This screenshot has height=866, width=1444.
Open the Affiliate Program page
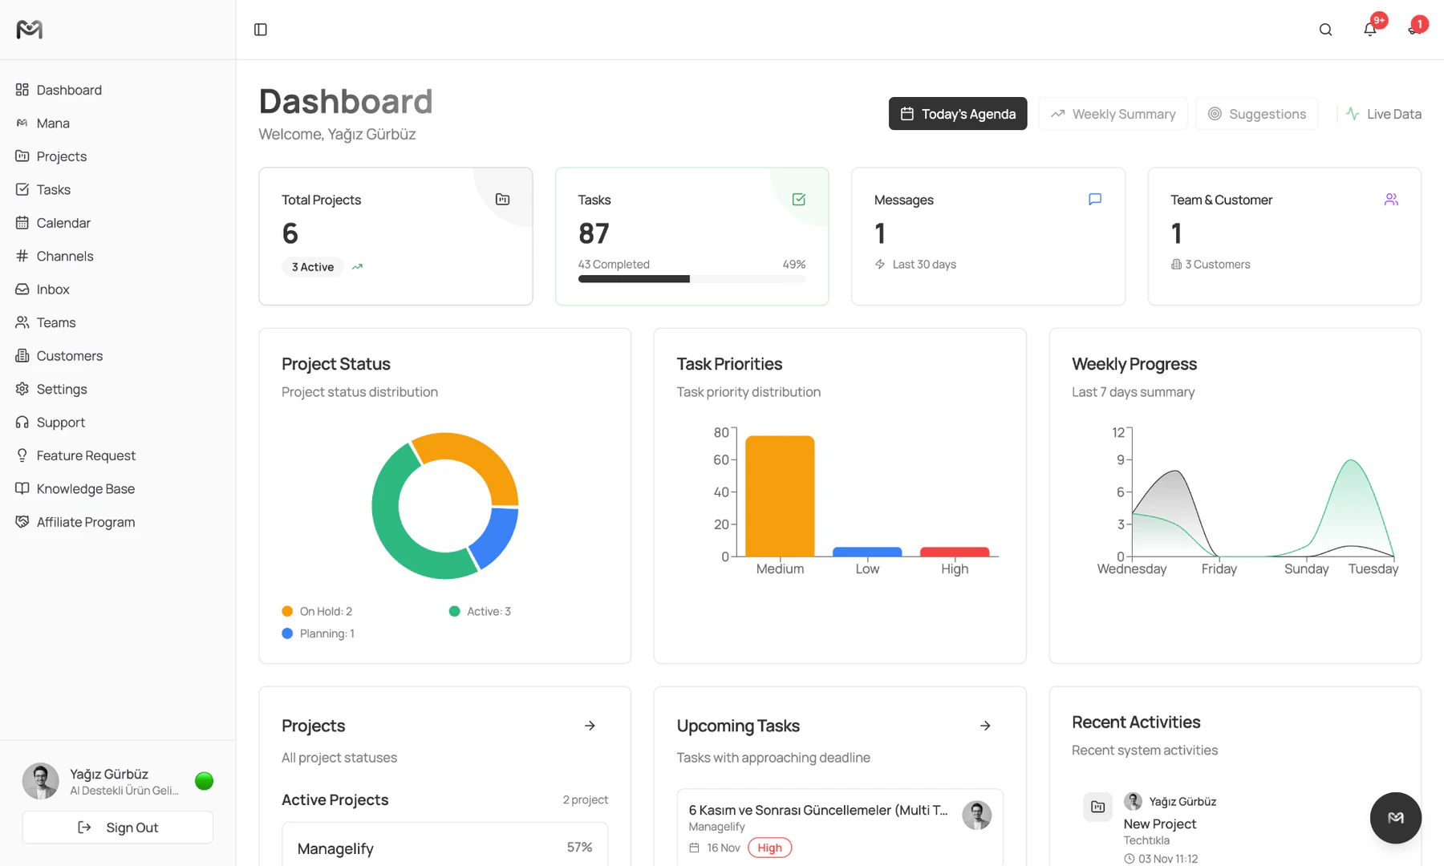point(85,521)
